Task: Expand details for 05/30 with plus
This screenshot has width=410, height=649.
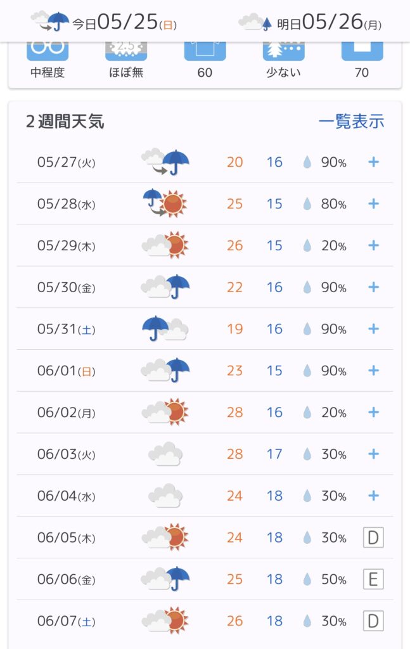Action: pos(374,287)
